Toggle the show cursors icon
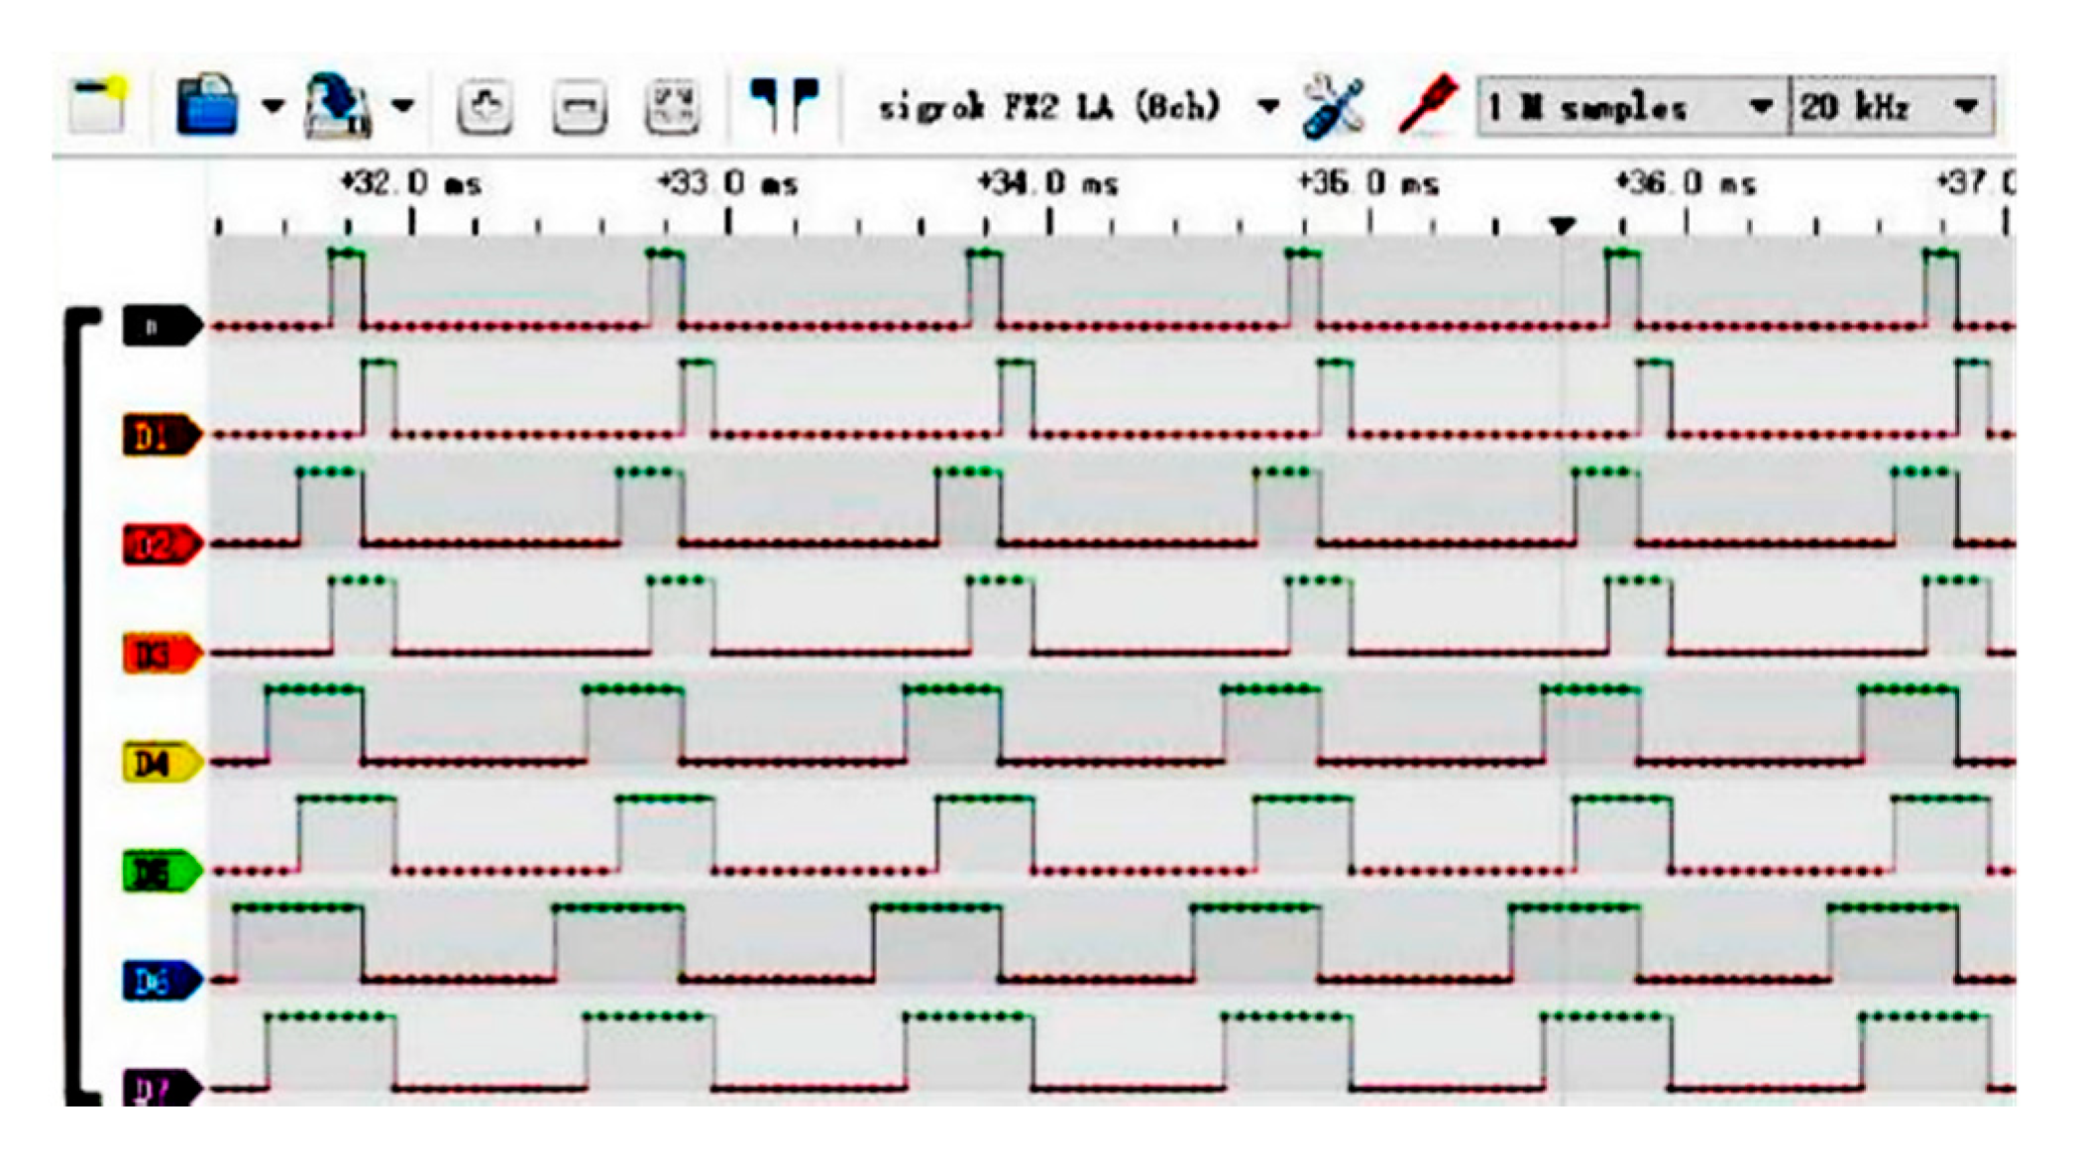 (x=784, y=104)
